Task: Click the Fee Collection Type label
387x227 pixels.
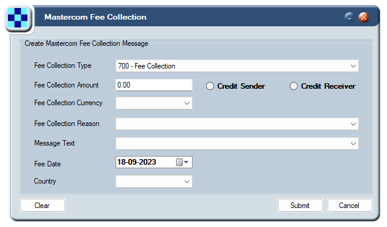Action: [x=63, y=65]
